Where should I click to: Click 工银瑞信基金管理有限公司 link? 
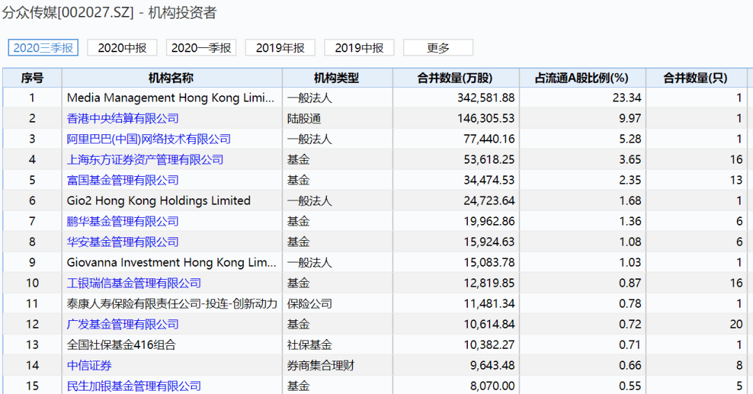(x=134, y=283)
